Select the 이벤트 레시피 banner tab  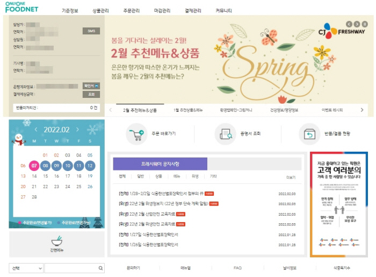click(x=332, y=110)
